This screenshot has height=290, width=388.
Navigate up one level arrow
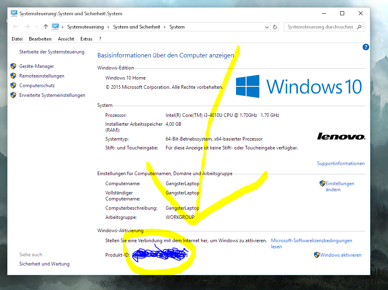(46, 27)
